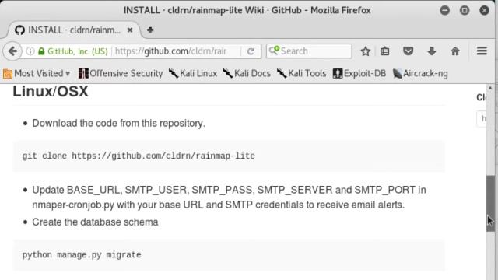Open the Kali Docs bookmark
The height and width of the screenshot is (280, 498).
(x=247, y=73)
